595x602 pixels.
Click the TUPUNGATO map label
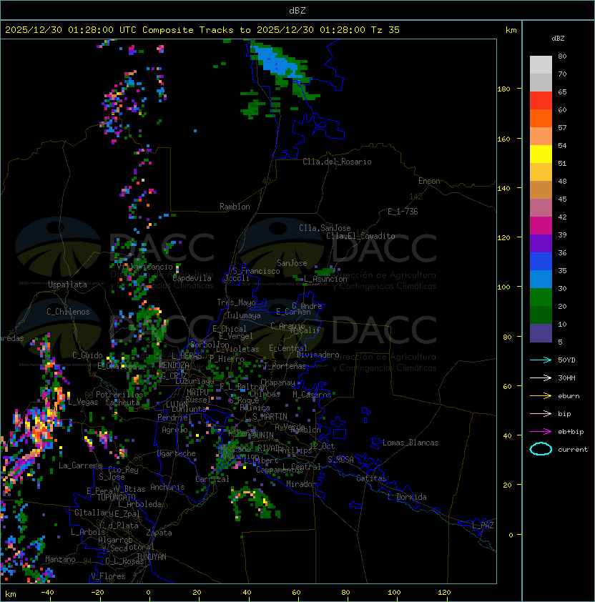(x=117, y=497)
